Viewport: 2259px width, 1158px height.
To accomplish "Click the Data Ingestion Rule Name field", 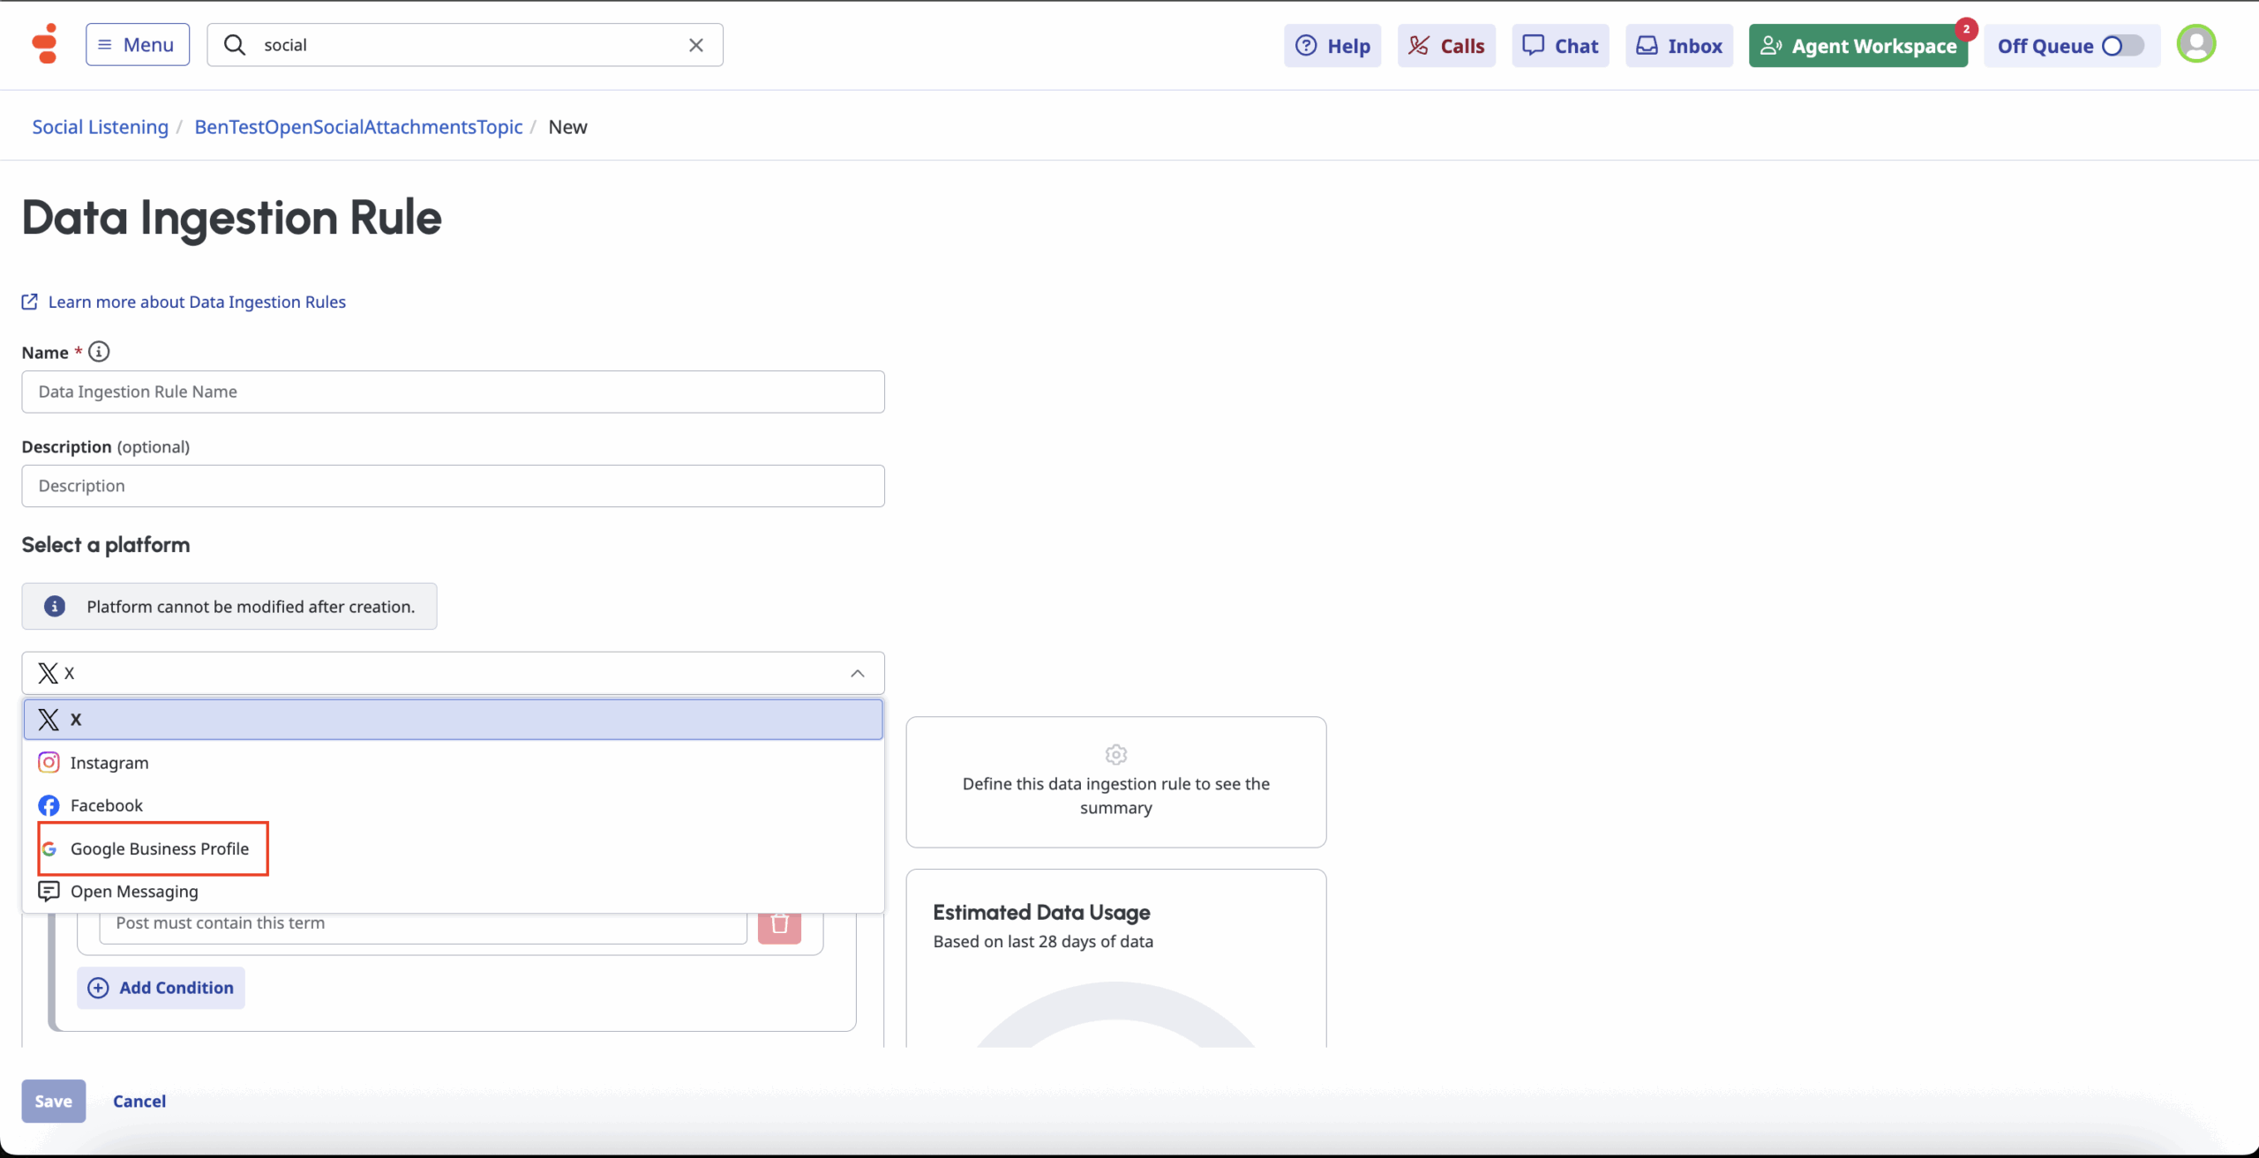I will click(x=453, y=392).
